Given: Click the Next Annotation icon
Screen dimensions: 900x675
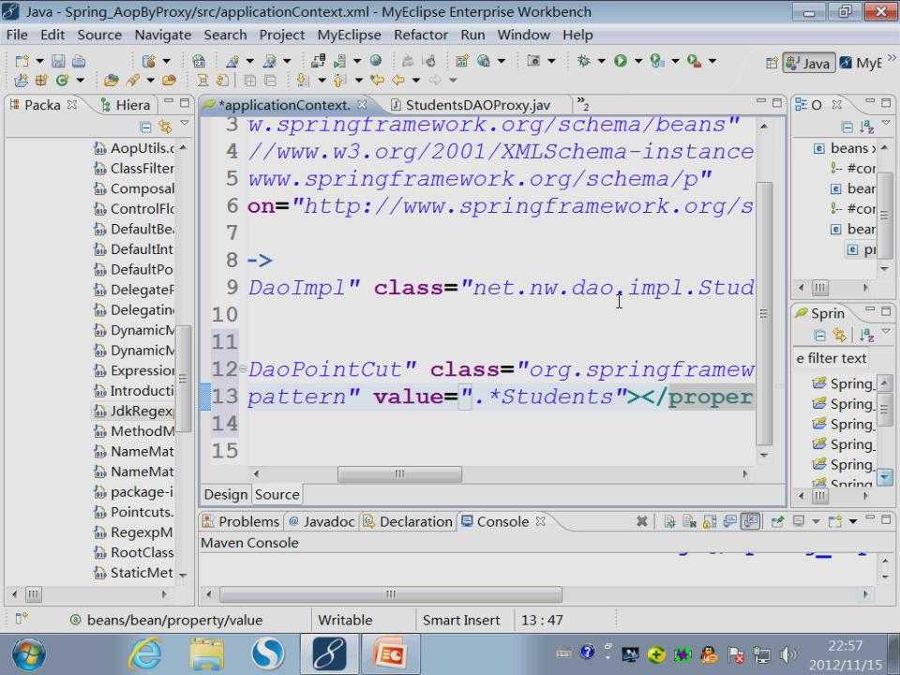Looking at the screenshot, I should point(303,81).
